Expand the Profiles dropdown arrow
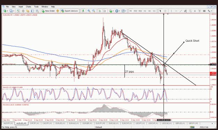 14,11
